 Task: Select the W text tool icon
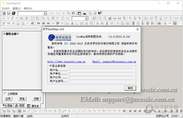9,24
